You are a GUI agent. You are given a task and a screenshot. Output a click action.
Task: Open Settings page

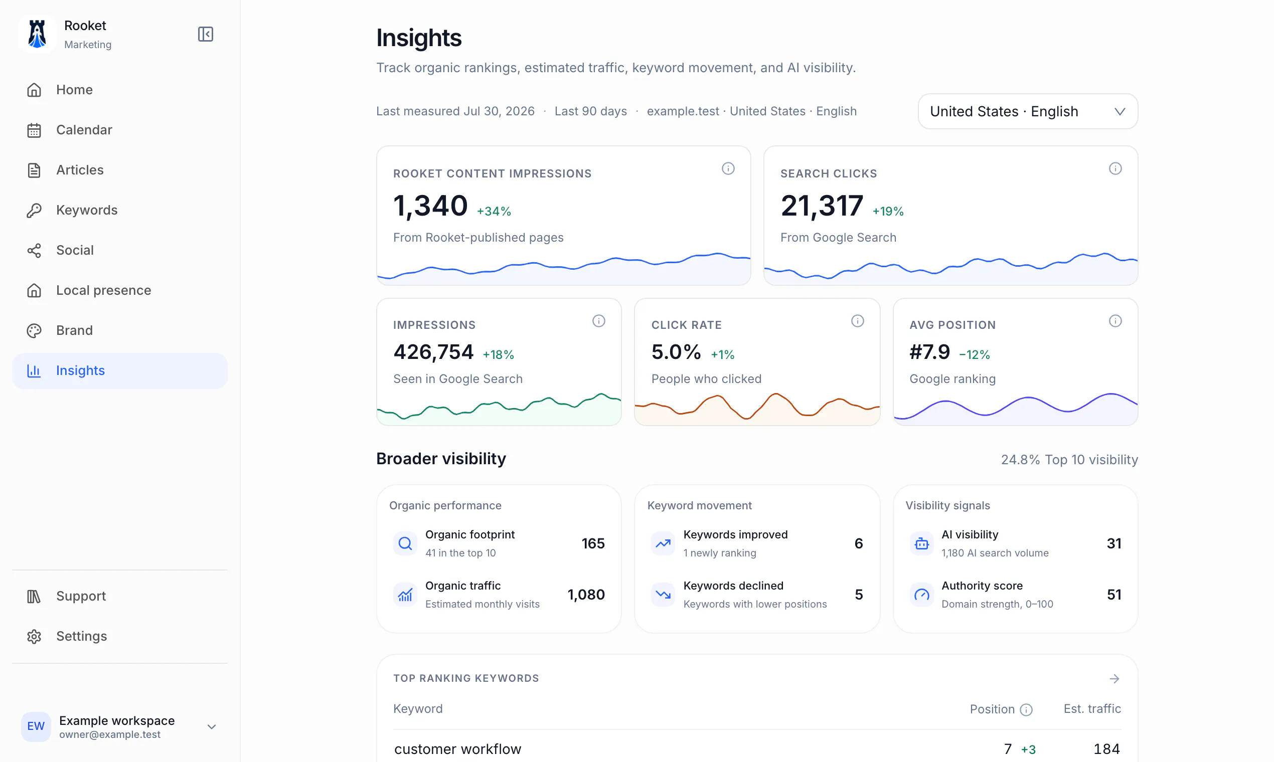119,636
